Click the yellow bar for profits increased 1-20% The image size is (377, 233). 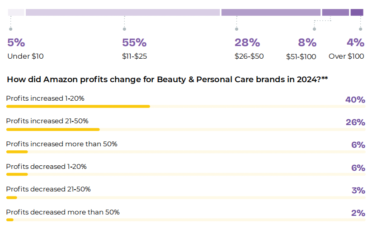[78, 107]
